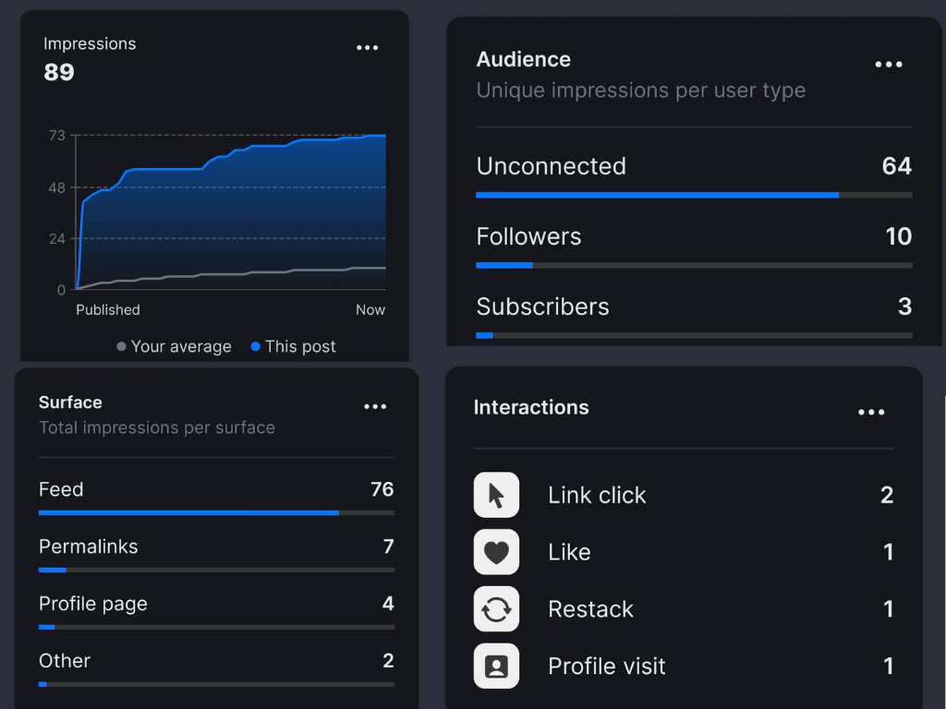Open the Audience card options menu
The height and width of the screenshot is (709, 946).
(888, 64)
